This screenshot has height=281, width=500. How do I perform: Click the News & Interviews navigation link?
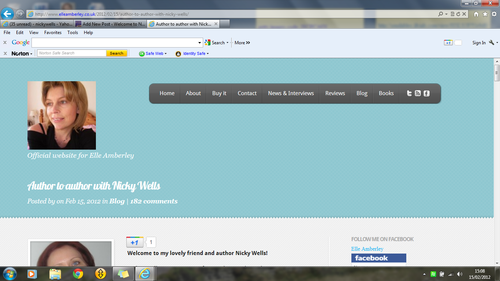coord(291,93)
